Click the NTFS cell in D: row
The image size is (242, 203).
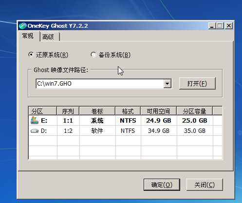(128, 131)
